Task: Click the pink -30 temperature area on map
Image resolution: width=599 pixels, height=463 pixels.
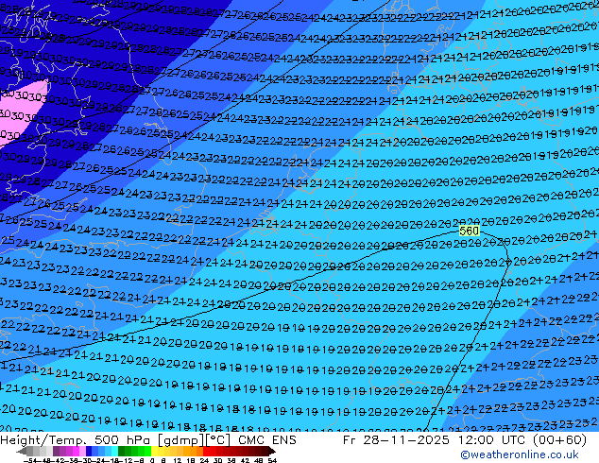Action: pos(19,111)
